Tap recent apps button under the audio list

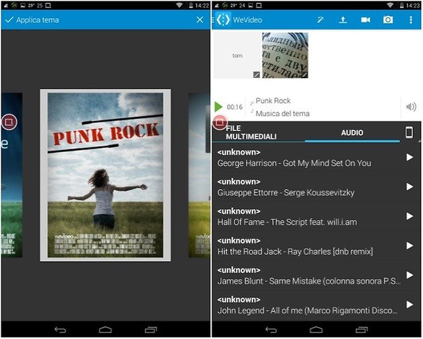362,330
